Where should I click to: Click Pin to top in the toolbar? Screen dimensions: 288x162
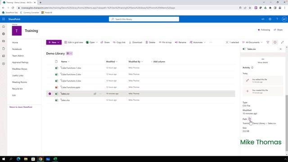pos(165,42)
